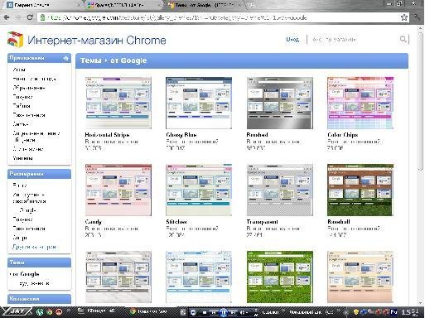425x318 pixels.
Task: Click Другие категории link under Расширения
Action: tap(34, 247)
